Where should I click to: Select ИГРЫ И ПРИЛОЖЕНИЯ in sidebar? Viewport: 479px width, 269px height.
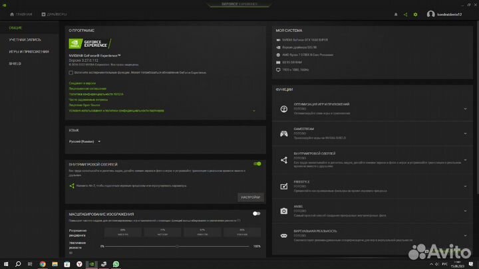[29, 52]
